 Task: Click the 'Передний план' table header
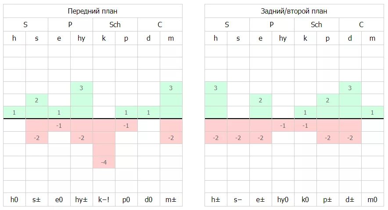click(x=93, y=11)
